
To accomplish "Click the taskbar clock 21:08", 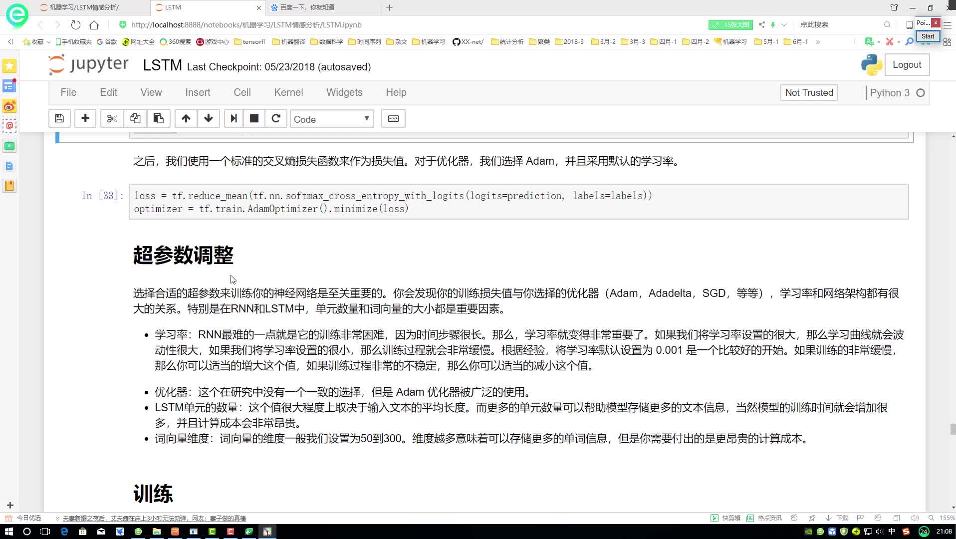I will (x=944, y=532).
